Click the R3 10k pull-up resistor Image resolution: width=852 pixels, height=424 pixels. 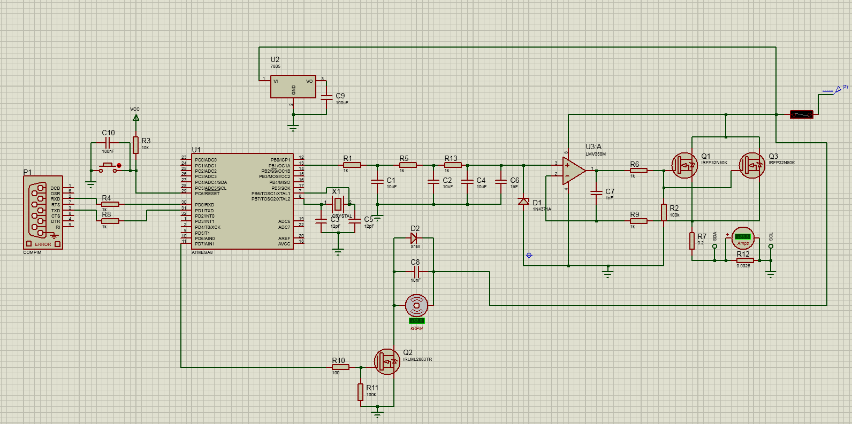[136, 145]
